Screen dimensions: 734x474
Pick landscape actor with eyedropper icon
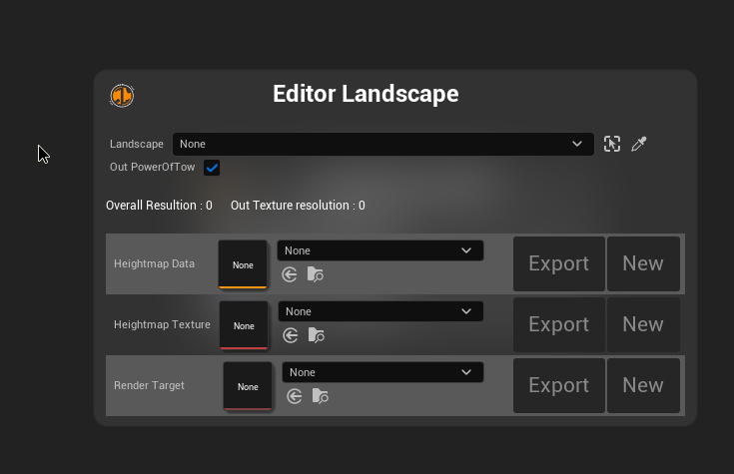[639, 144]
